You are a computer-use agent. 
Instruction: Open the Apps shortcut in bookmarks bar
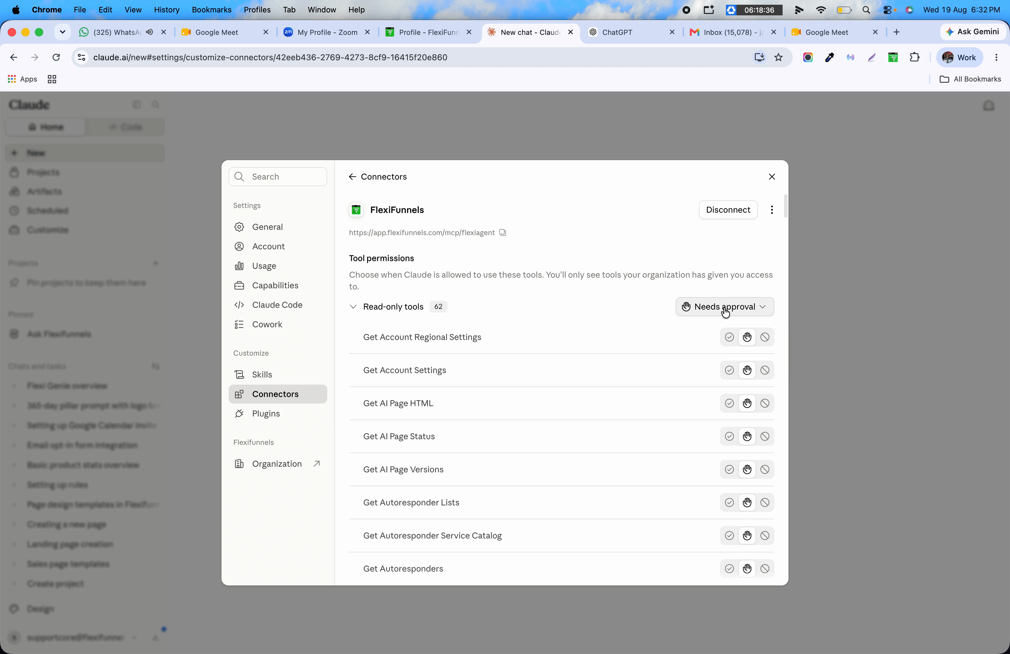point(22,79)
